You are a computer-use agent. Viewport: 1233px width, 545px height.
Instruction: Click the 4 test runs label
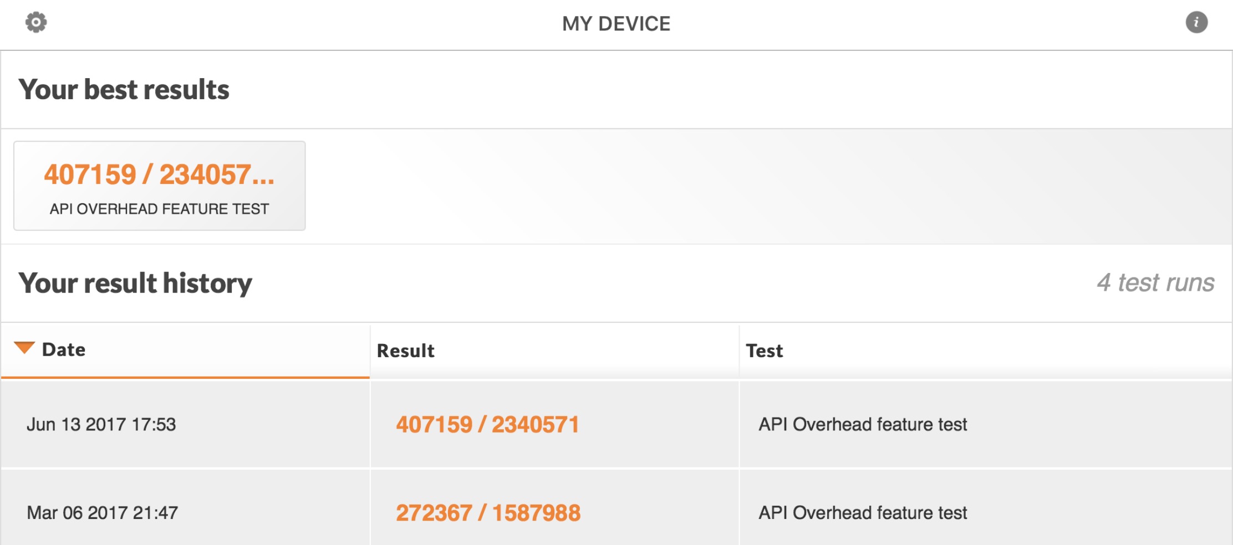[x=1156, y=282]
